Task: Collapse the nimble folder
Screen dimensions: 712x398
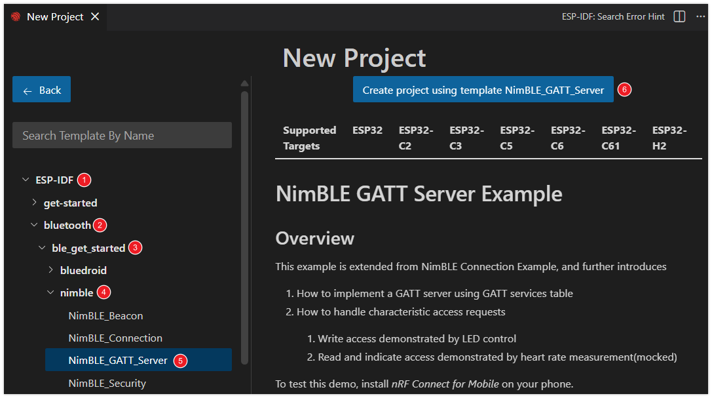Action: tap(51, 292)
